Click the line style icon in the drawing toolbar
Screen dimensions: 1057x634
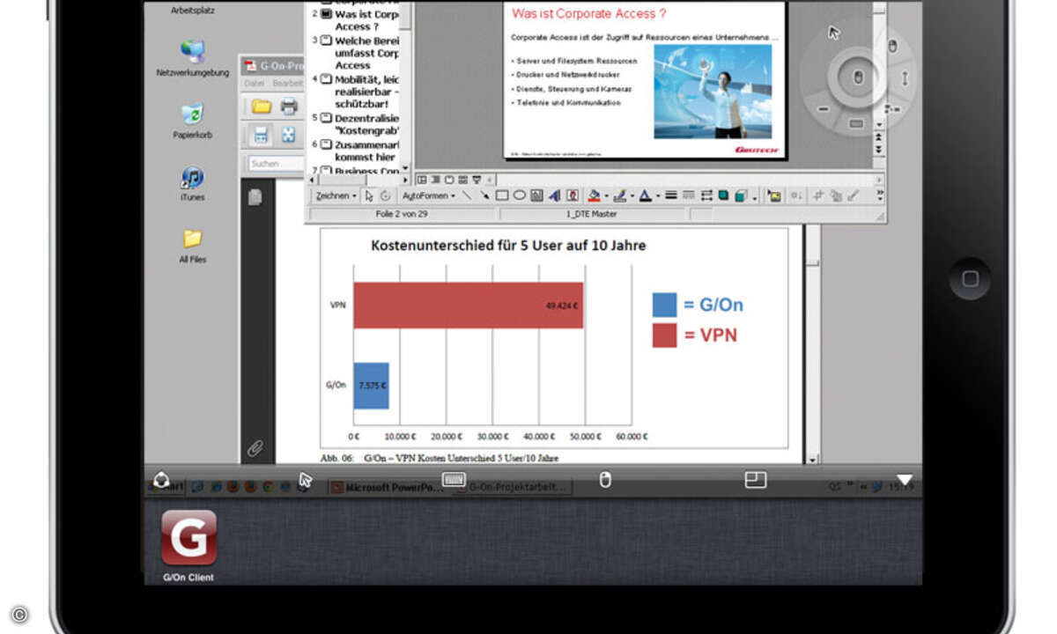coord(671,195)
